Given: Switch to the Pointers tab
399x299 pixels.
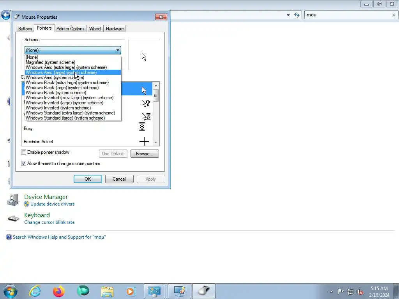Looking at the screenshot, I should point(44,28).
